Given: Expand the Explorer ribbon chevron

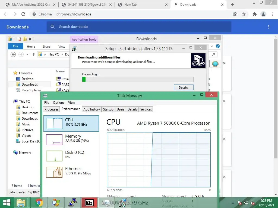Looking at the screenshot, I should (x=212, y=46).
